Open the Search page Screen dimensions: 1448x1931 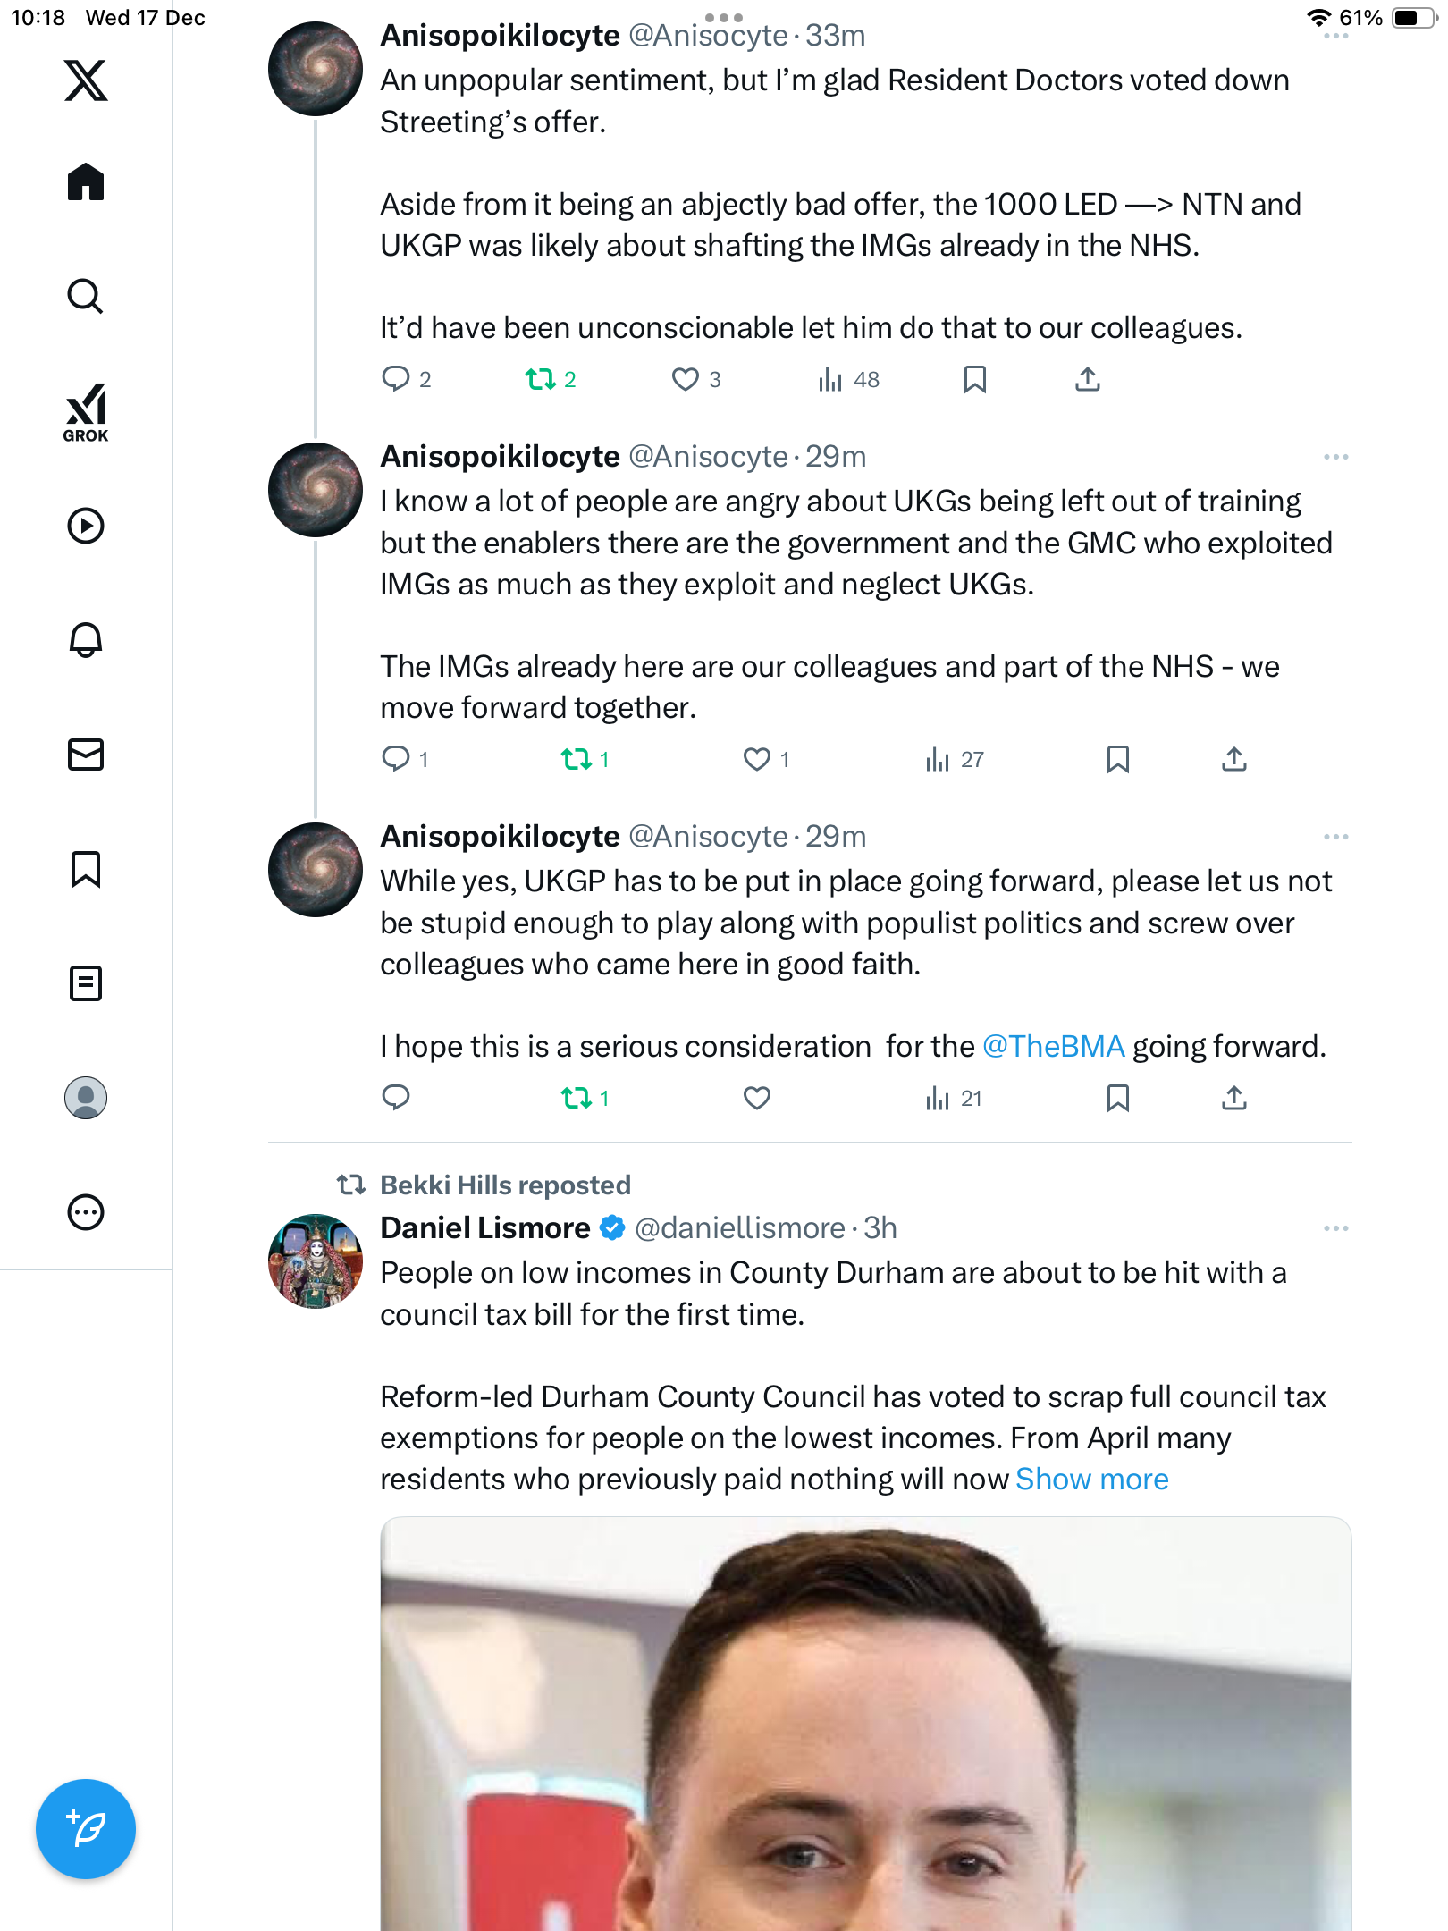[86, 297]
